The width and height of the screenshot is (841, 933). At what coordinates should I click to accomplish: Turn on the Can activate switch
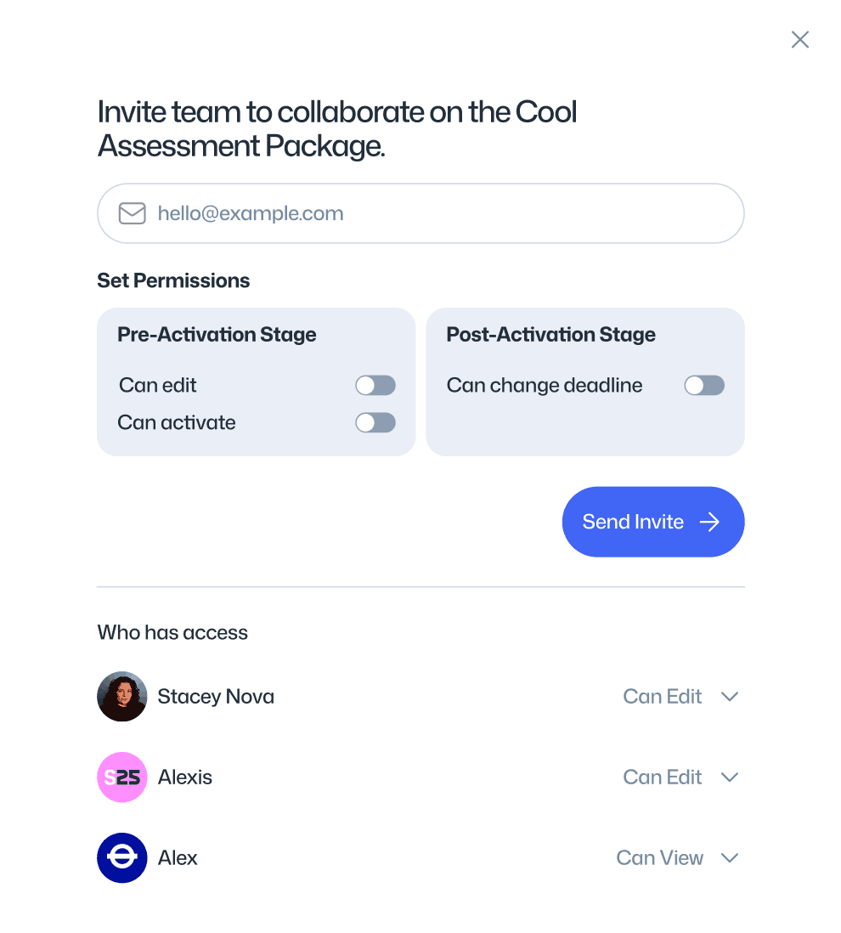pyautogui.click(x=375, y=423)
